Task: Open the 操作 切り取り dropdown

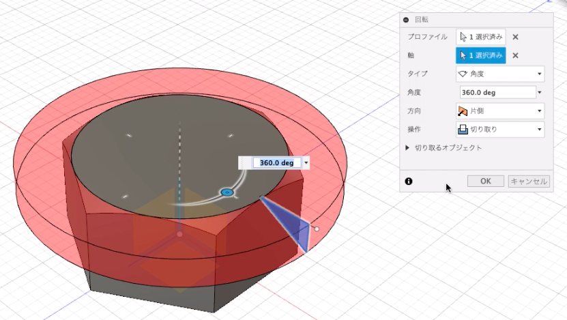Action: [x=500, y=129]
